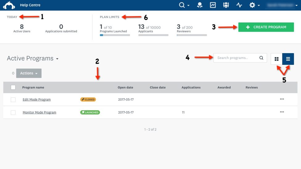Open the Actions dropdown button

click(29, 73)
